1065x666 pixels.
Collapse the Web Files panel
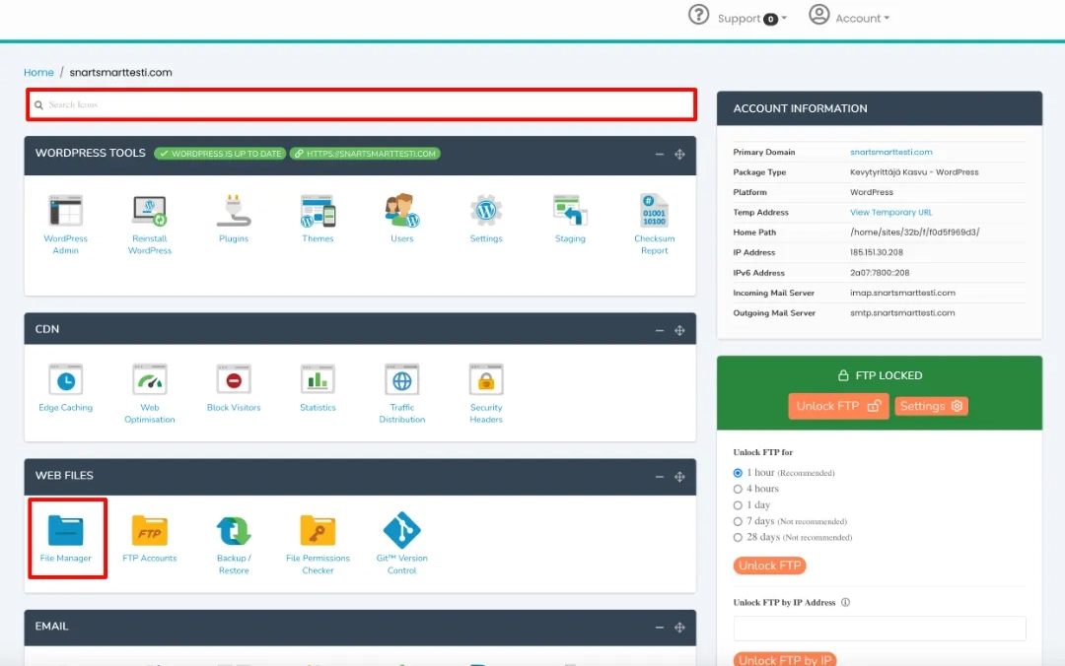click(660, 477)
